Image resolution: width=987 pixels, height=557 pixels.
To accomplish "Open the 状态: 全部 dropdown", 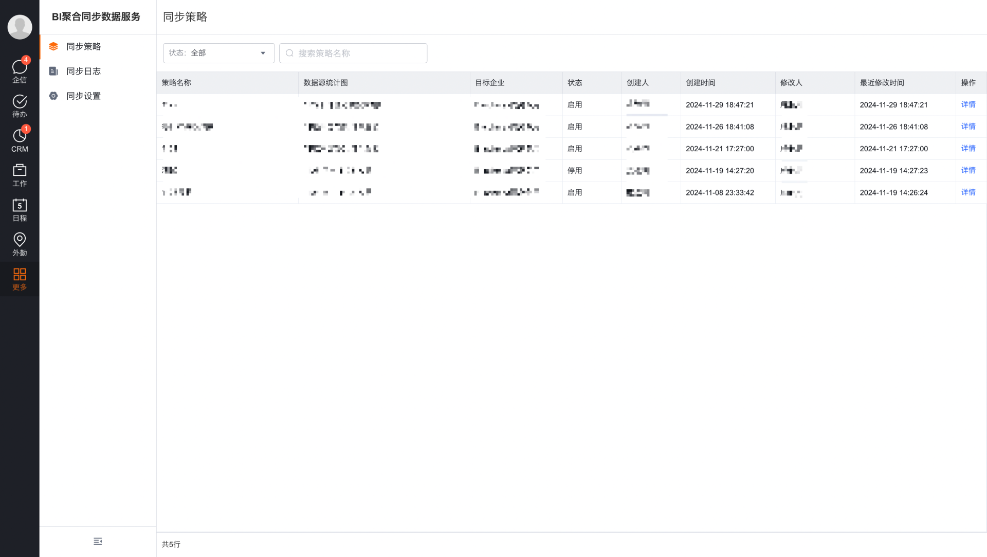I will coord(219,53).
